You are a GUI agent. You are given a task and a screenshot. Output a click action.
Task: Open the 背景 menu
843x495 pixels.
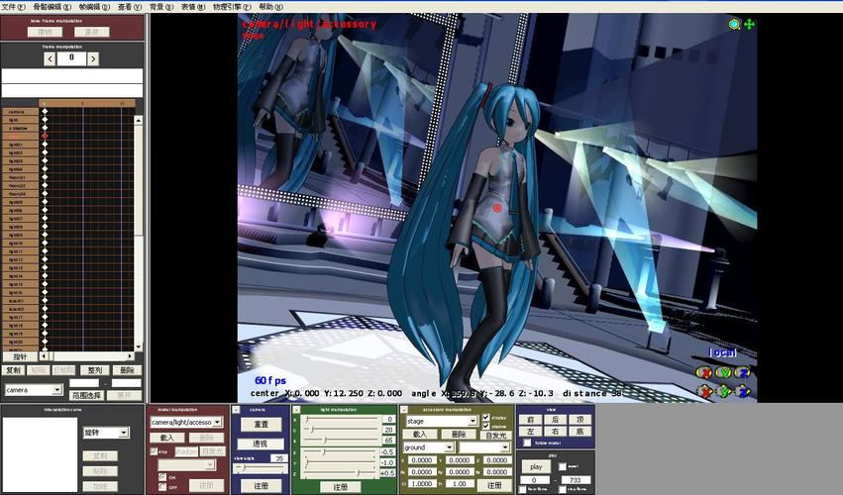[x=161, y=7]
